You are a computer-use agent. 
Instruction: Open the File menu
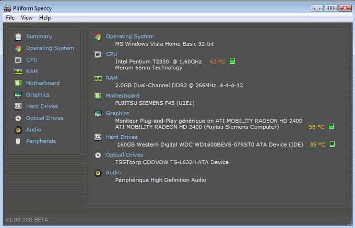tap(10, 18)
